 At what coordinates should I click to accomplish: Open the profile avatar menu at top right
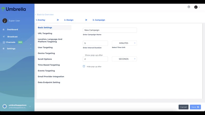tap(196, 7)
